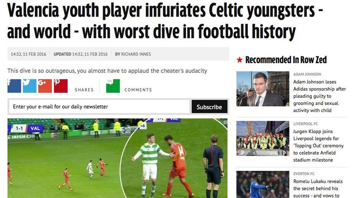The height and width of the screenshot is (198, 353).
Task: Open the Adam Johnson Adidas sponsorship story
Action: (319, 96)
